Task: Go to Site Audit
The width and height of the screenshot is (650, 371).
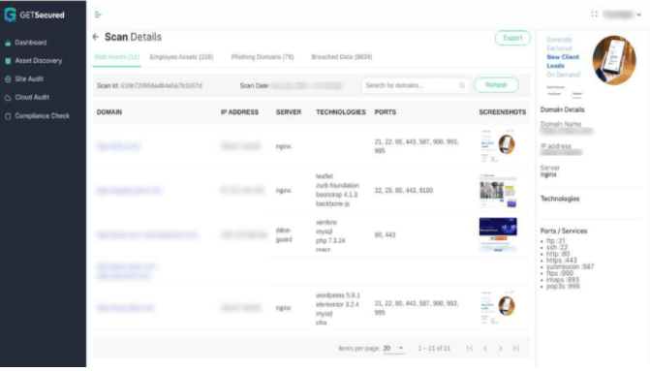Action: [29, 78]
